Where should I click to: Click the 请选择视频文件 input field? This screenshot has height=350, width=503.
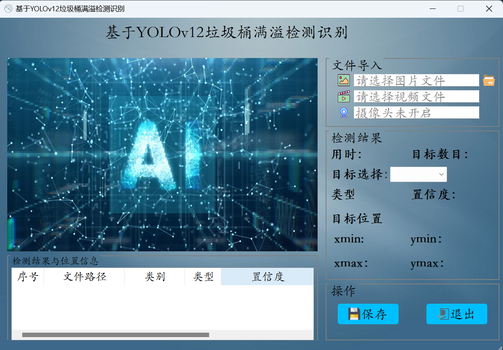pos(416,96)
